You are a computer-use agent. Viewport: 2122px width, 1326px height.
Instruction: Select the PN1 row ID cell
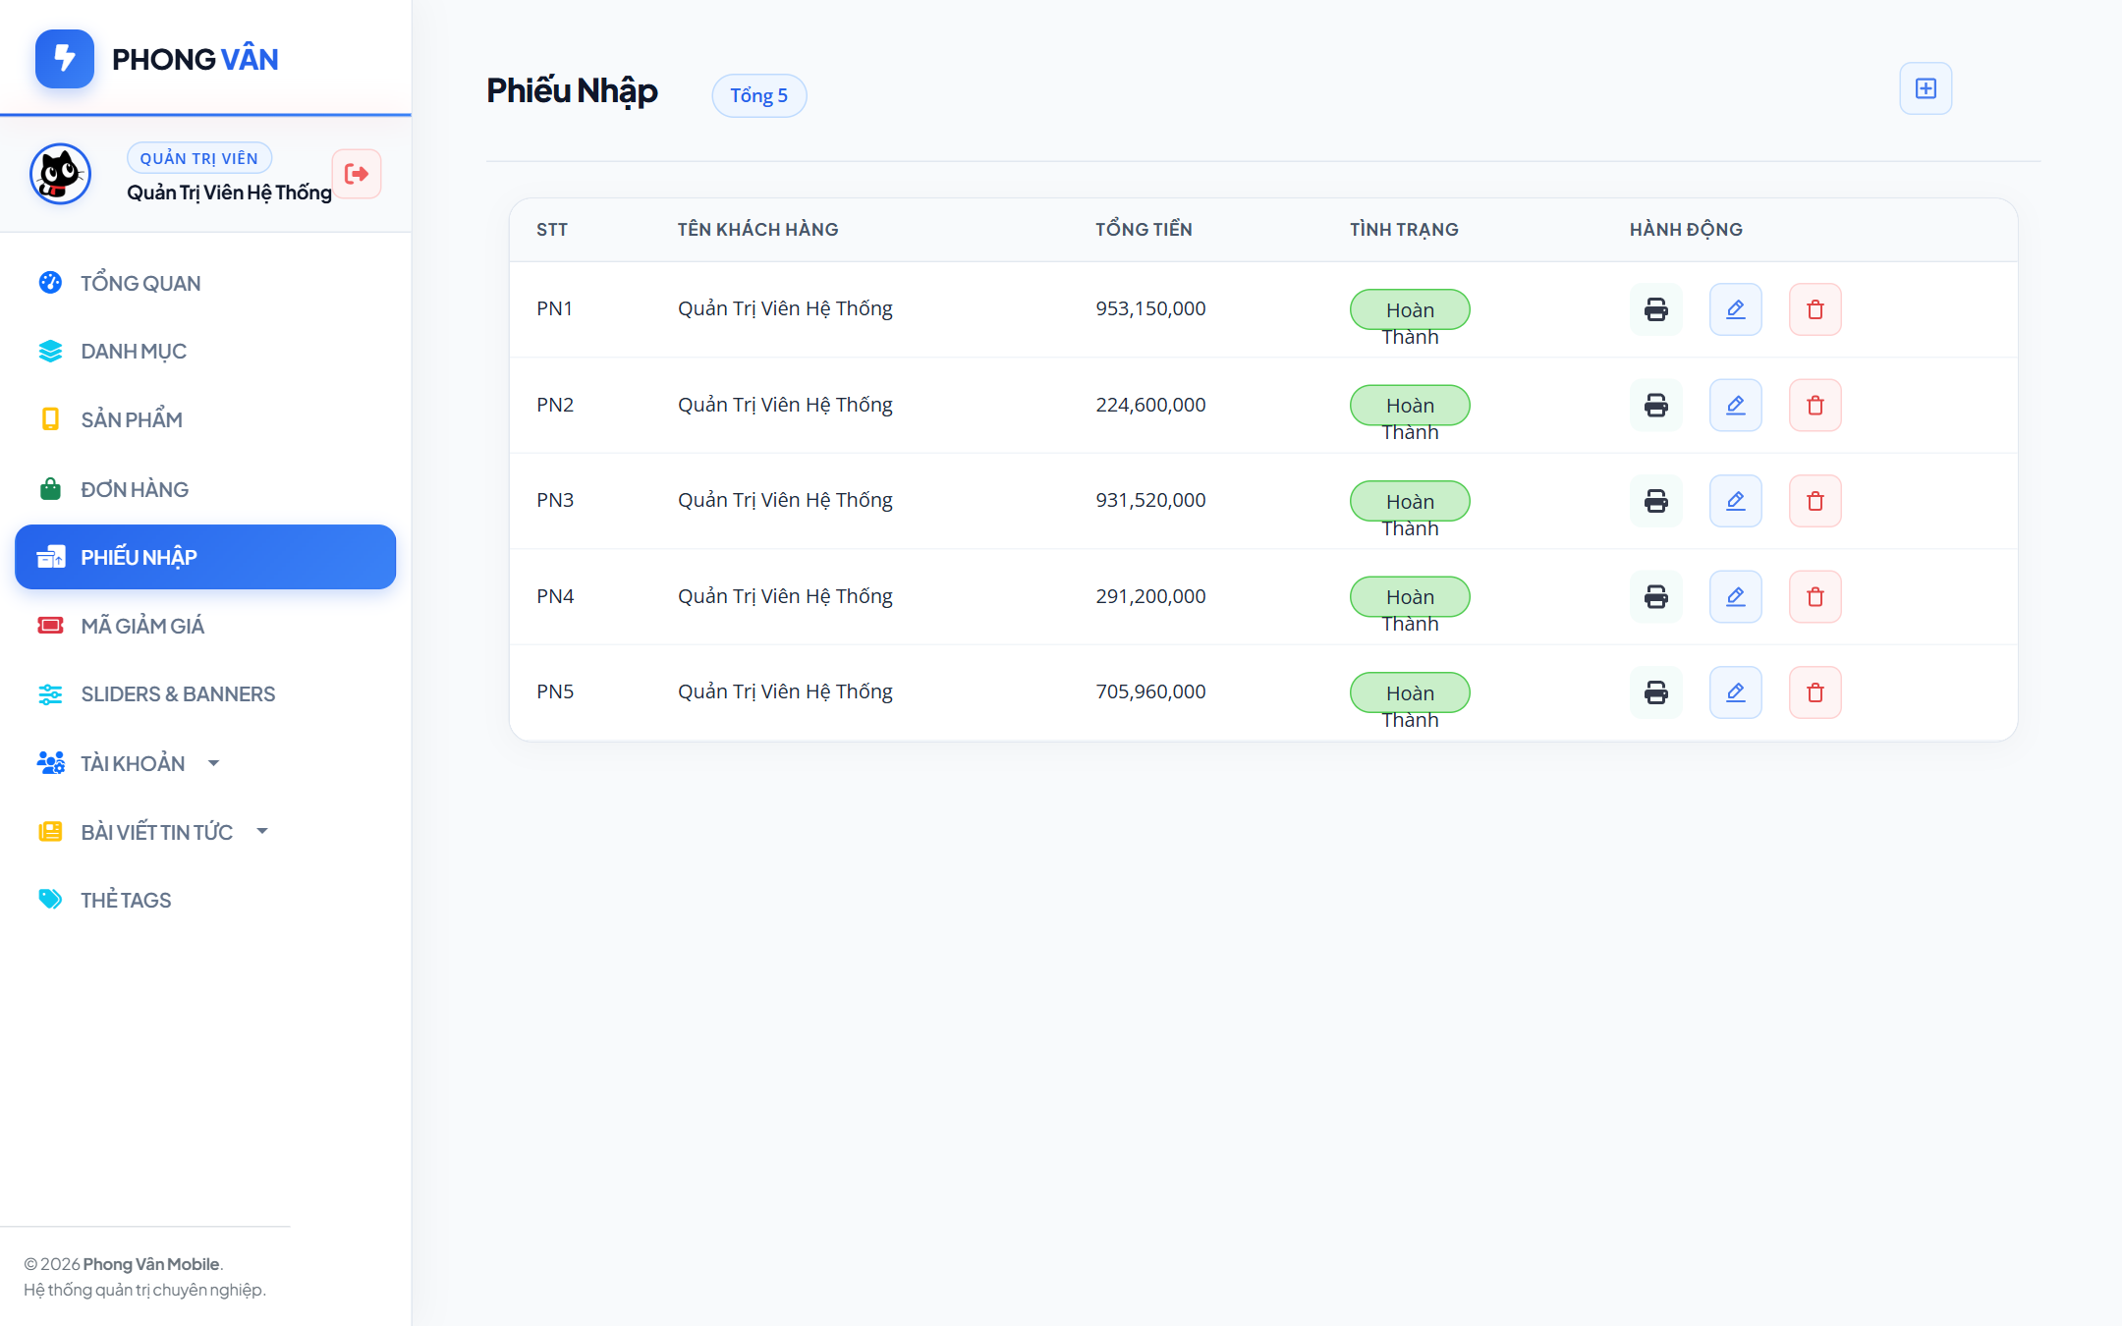click(x=554, y=308)
